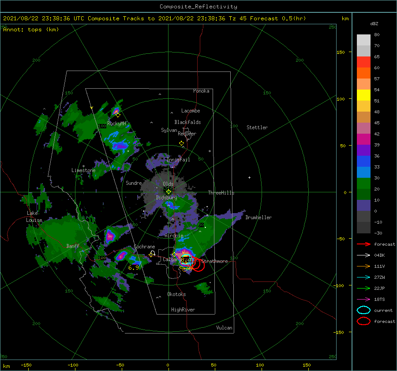397x371 pixels.
Task: Click the 'Annot: tops (km)' label
Action: (x=31, y=30)
